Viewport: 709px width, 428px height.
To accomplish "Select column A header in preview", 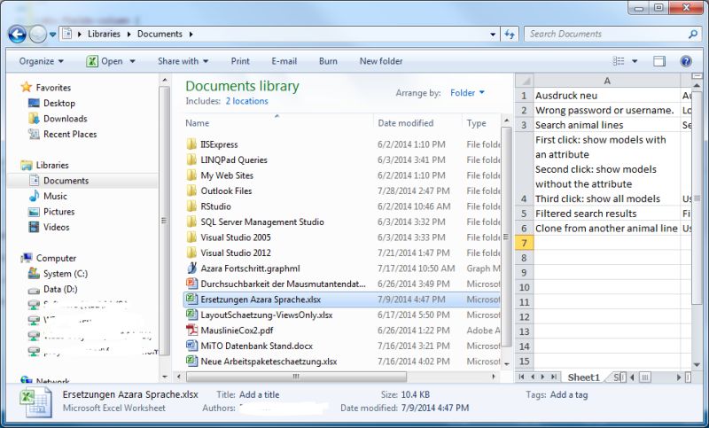I will [x=607, y=81].
